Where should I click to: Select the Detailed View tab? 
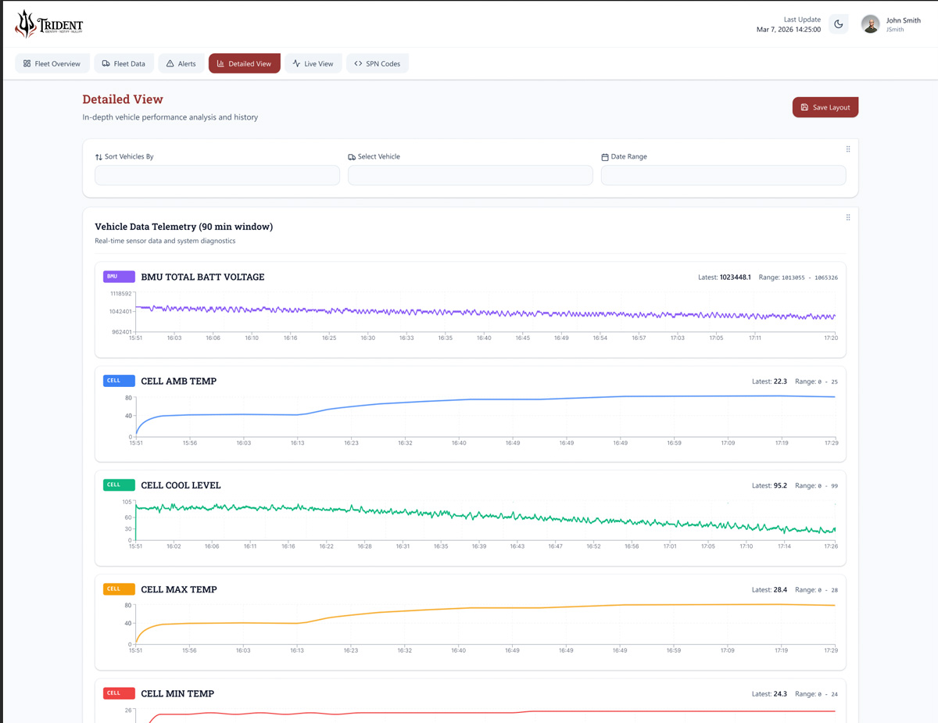(x=244, y=63)
